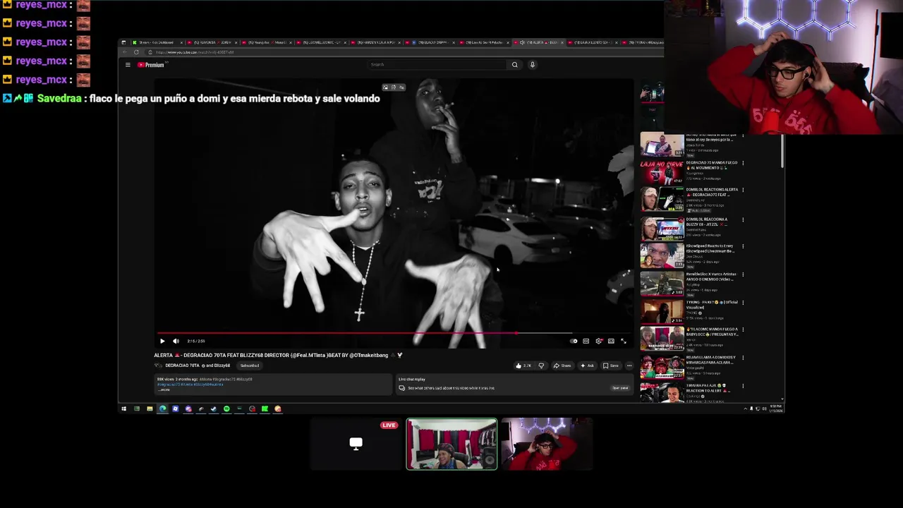Save the video to a playlist

[611, 365]
